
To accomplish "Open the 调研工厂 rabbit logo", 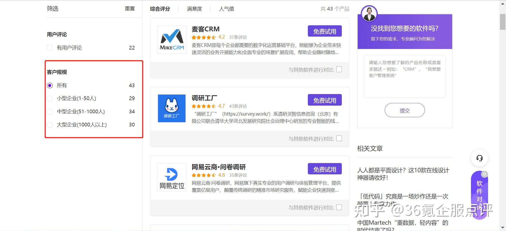I will click(x=172, y=108).
